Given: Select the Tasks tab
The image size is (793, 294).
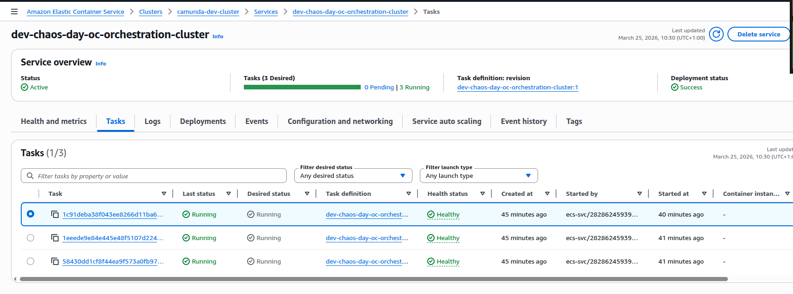Looking at the screenshot, I should [115, 121].
